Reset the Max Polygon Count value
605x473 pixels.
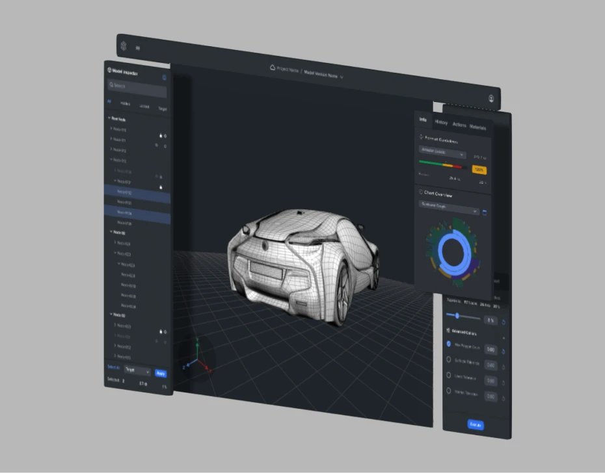[504, 352]
